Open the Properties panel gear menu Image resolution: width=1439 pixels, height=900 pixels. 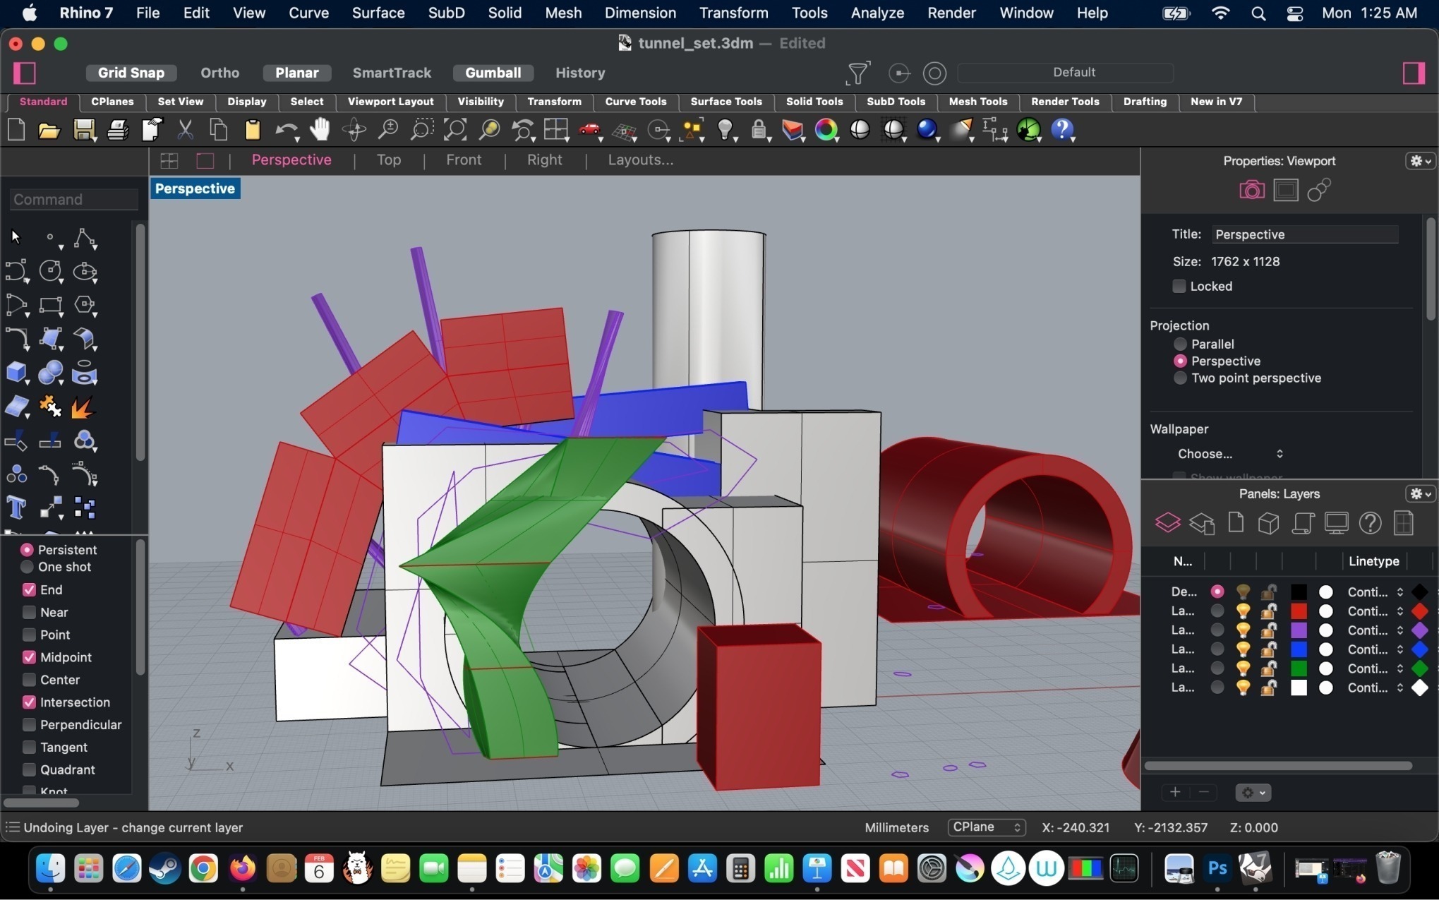pyautogui.click(x=1420, y=161)
